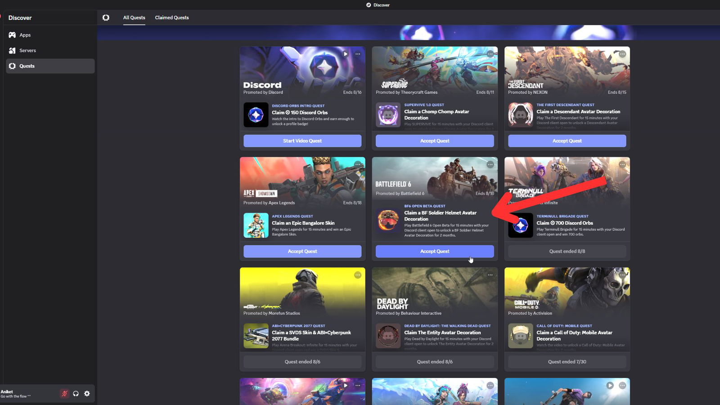Screen dimensions: 720x405
Task: Open Servers in the Discover sidebar
Action: click(x=27, y=50)
